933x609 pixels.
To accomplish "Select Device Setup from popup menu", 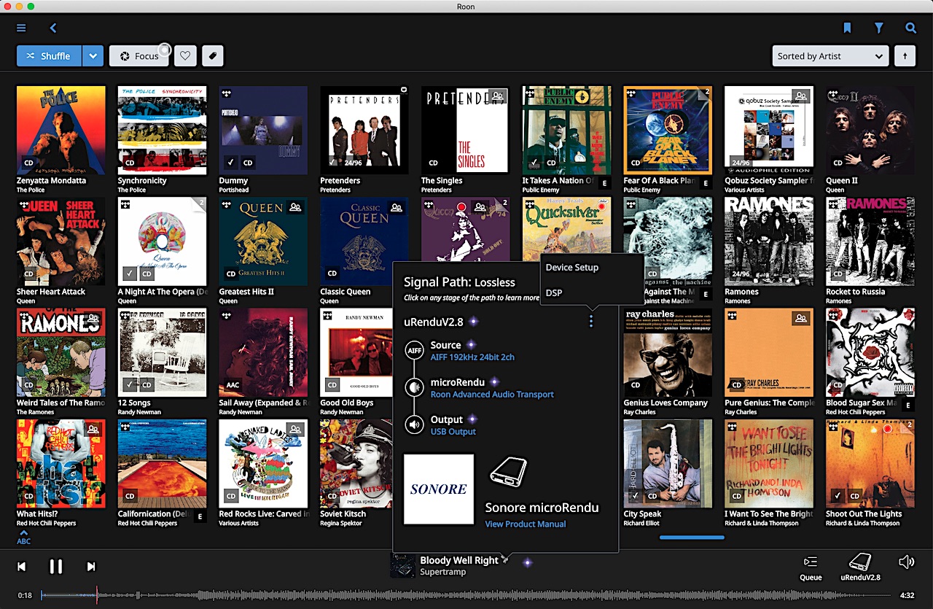I will click(x=572, y=268).
